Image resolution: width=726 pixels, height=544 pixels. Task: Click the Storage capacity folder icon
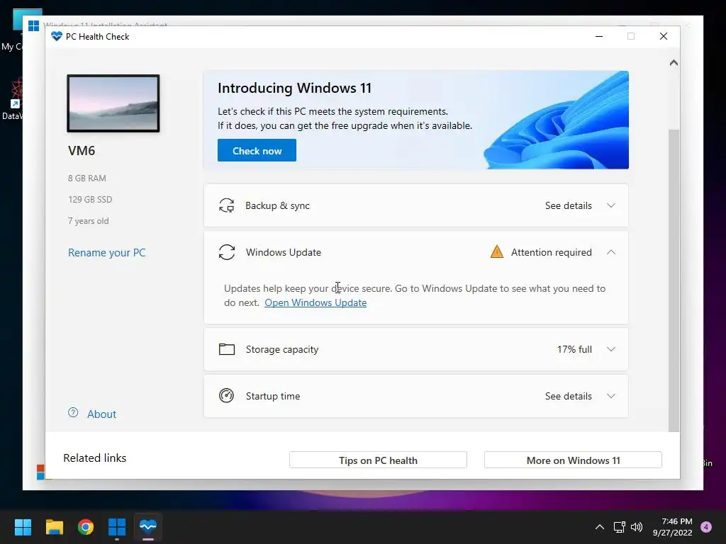(226, 349)
